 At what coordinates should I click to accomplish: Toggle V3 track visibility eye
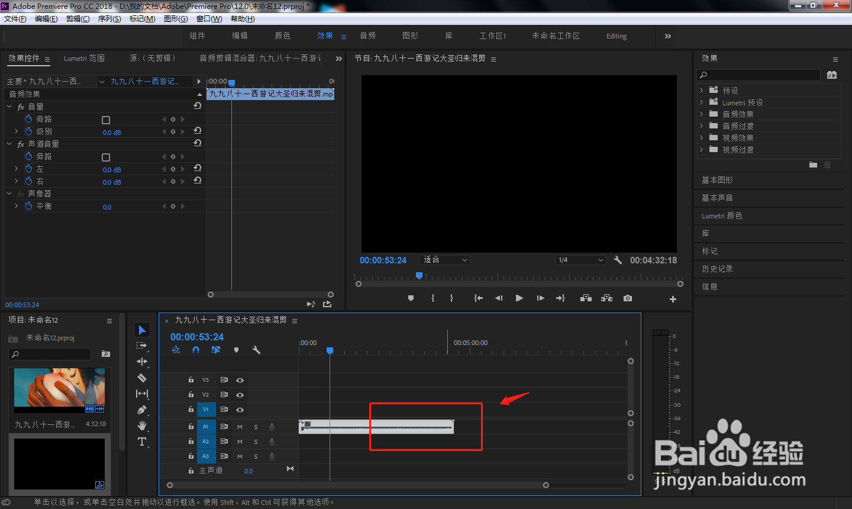click(x=240, y=380)
